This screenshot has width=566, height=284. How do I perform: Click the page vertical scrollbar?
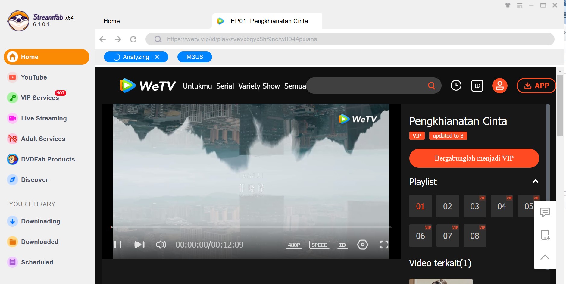coord(560,105)
